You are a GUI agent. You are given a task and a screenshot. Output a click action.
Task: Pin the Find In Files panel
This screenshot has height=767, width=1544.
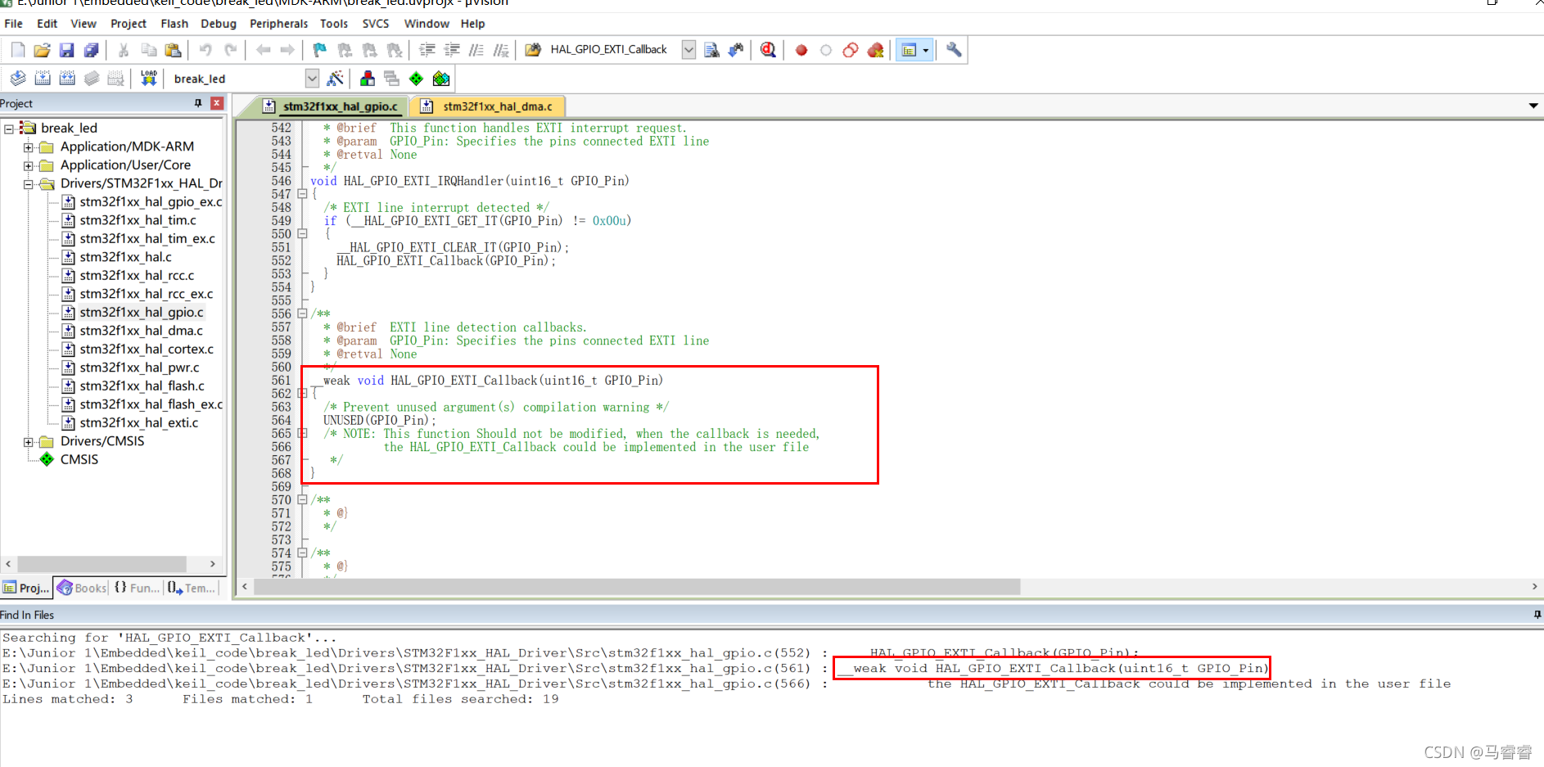(1537, 615)
